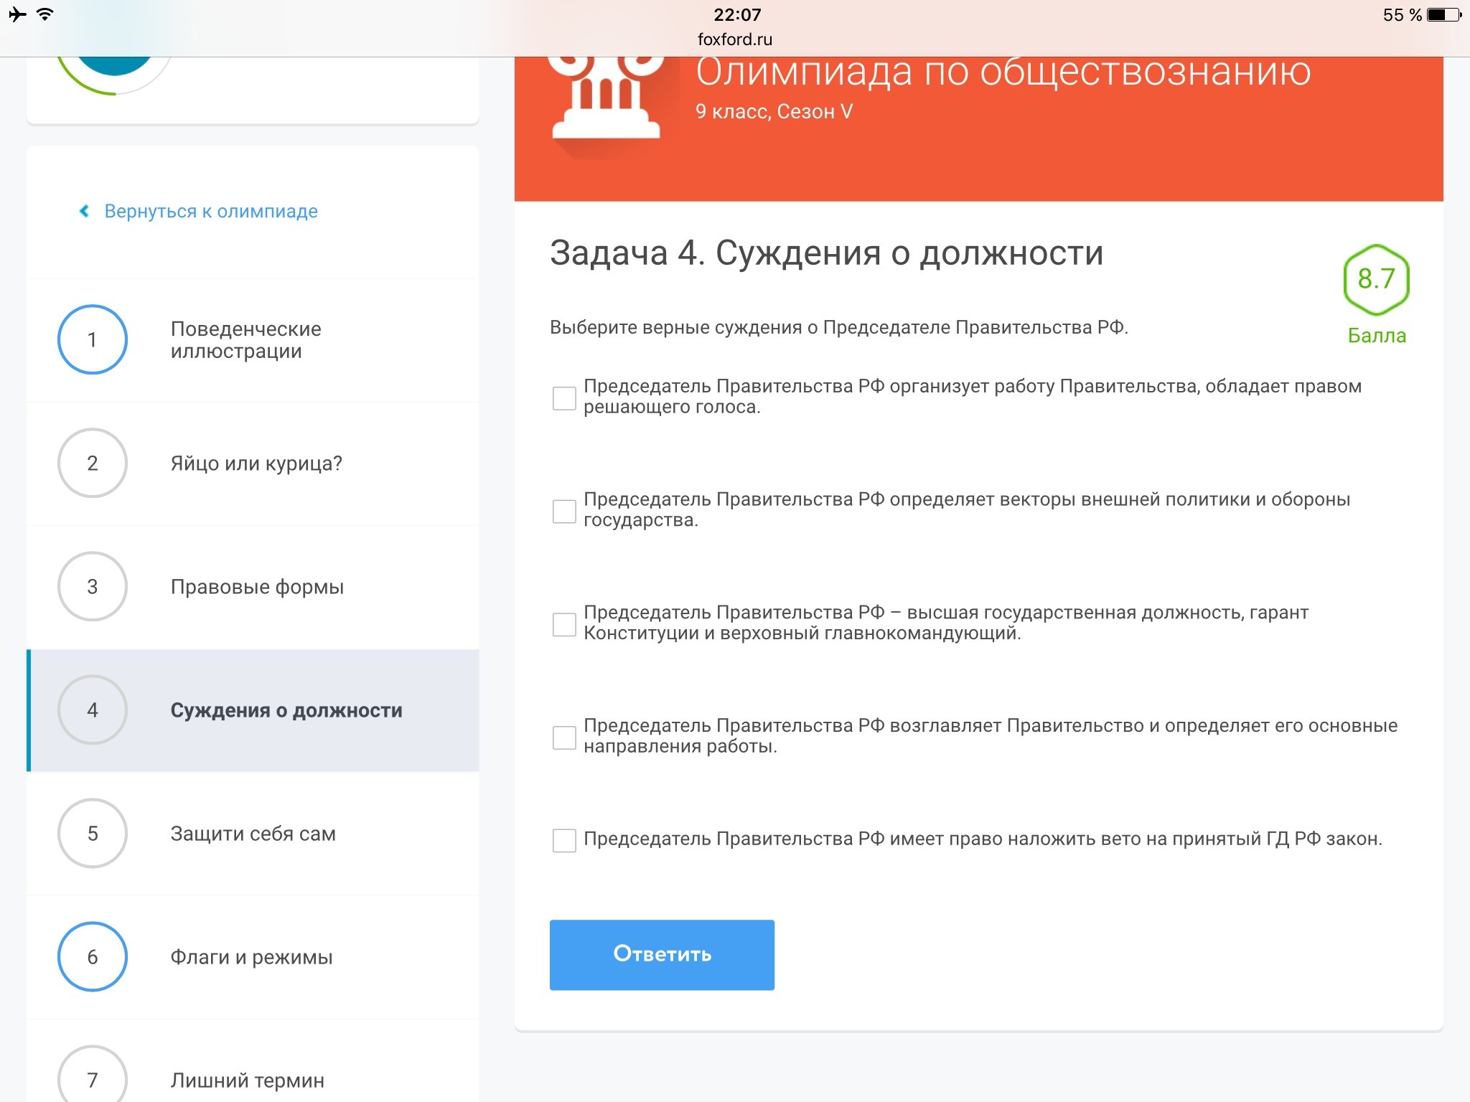Check 'наложить вето' statement checkbox
This screenshot has width=1470, height=1102.
(564, 840)
